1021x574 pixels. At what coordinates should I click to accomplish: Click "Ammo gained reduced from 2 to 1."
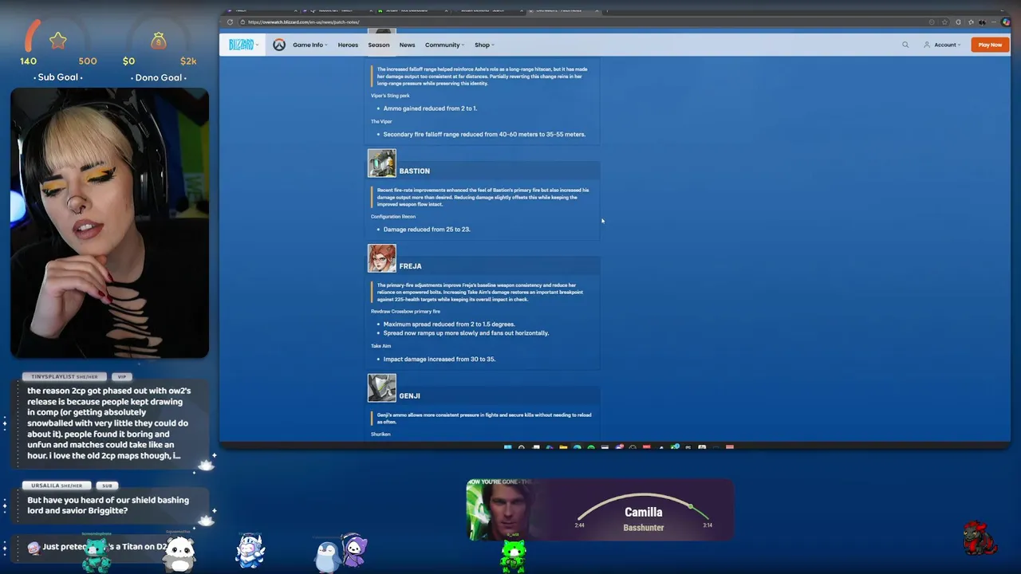click(430, 108)
